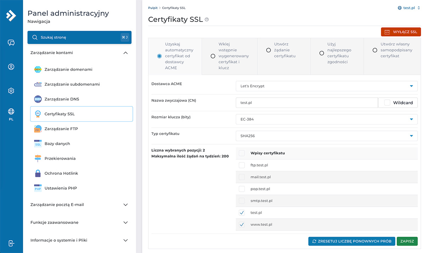Expand Zarządzanie pocztą E-mail section

[79, 205]
